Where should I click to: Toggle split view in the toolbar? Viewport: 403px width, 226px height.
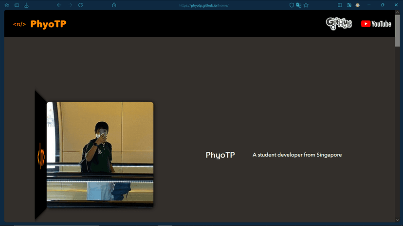coord(340,5)
